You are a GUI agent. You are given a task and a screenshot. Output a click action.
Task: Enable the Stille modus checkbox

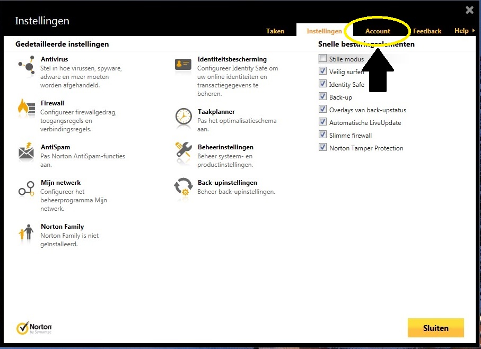pyautogui.click(x=322, y=59)
